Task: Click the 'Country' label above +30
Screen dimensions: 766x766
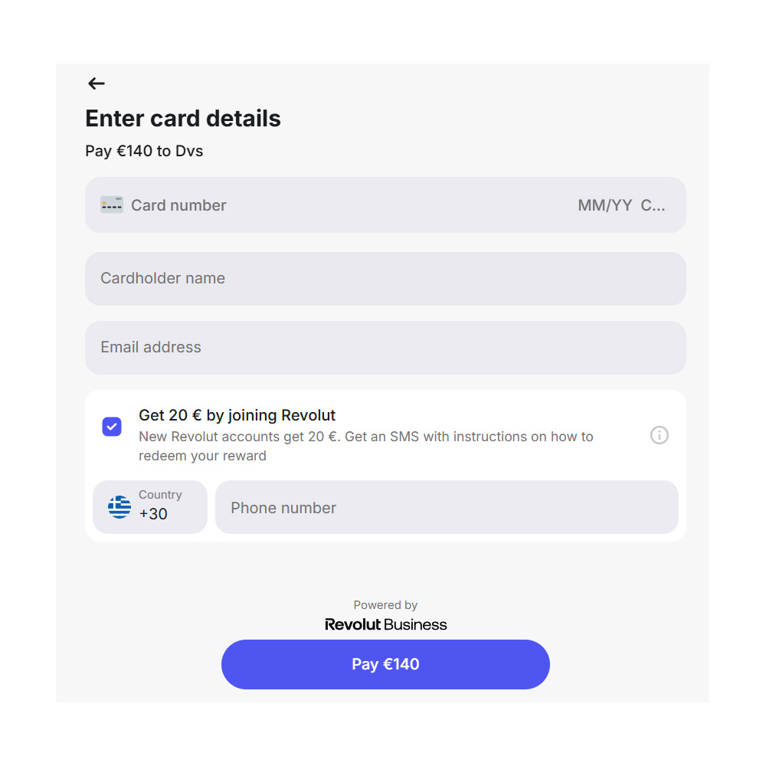Action: pyautogui.click(x=160, y=495)
